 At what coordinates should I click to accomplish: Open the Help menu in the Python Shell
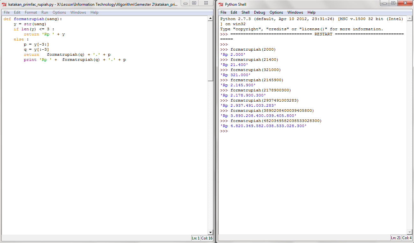tap(311, 12)
